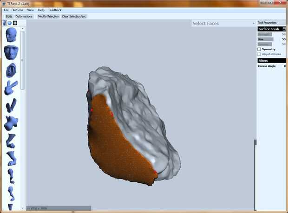
Task: Choose the ear part from library
Action: tap(11, 70)
